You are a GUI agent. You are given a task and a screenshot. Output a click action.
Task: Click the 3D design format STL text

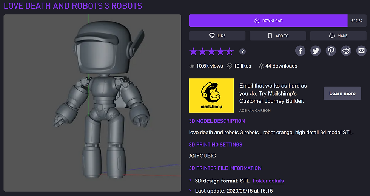(x=222, y=181)
